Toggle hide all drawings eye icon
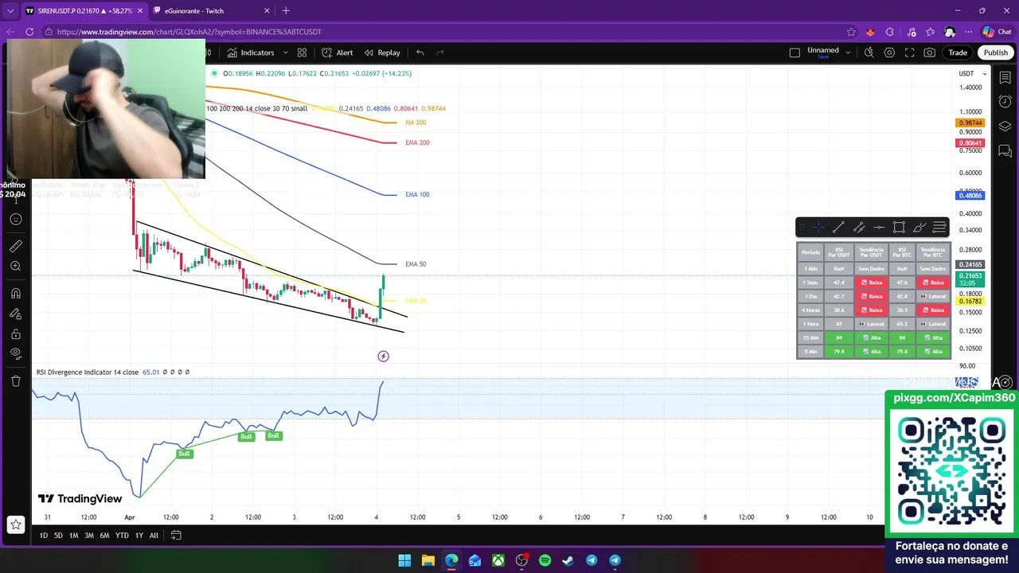The width and height of the screenshot is (1019, 573). tap(15, 353)
